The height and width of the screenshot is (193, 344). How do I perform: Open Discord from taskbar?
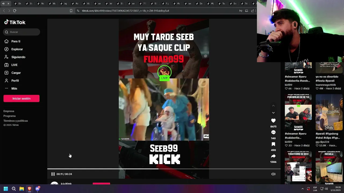(37, 189)
